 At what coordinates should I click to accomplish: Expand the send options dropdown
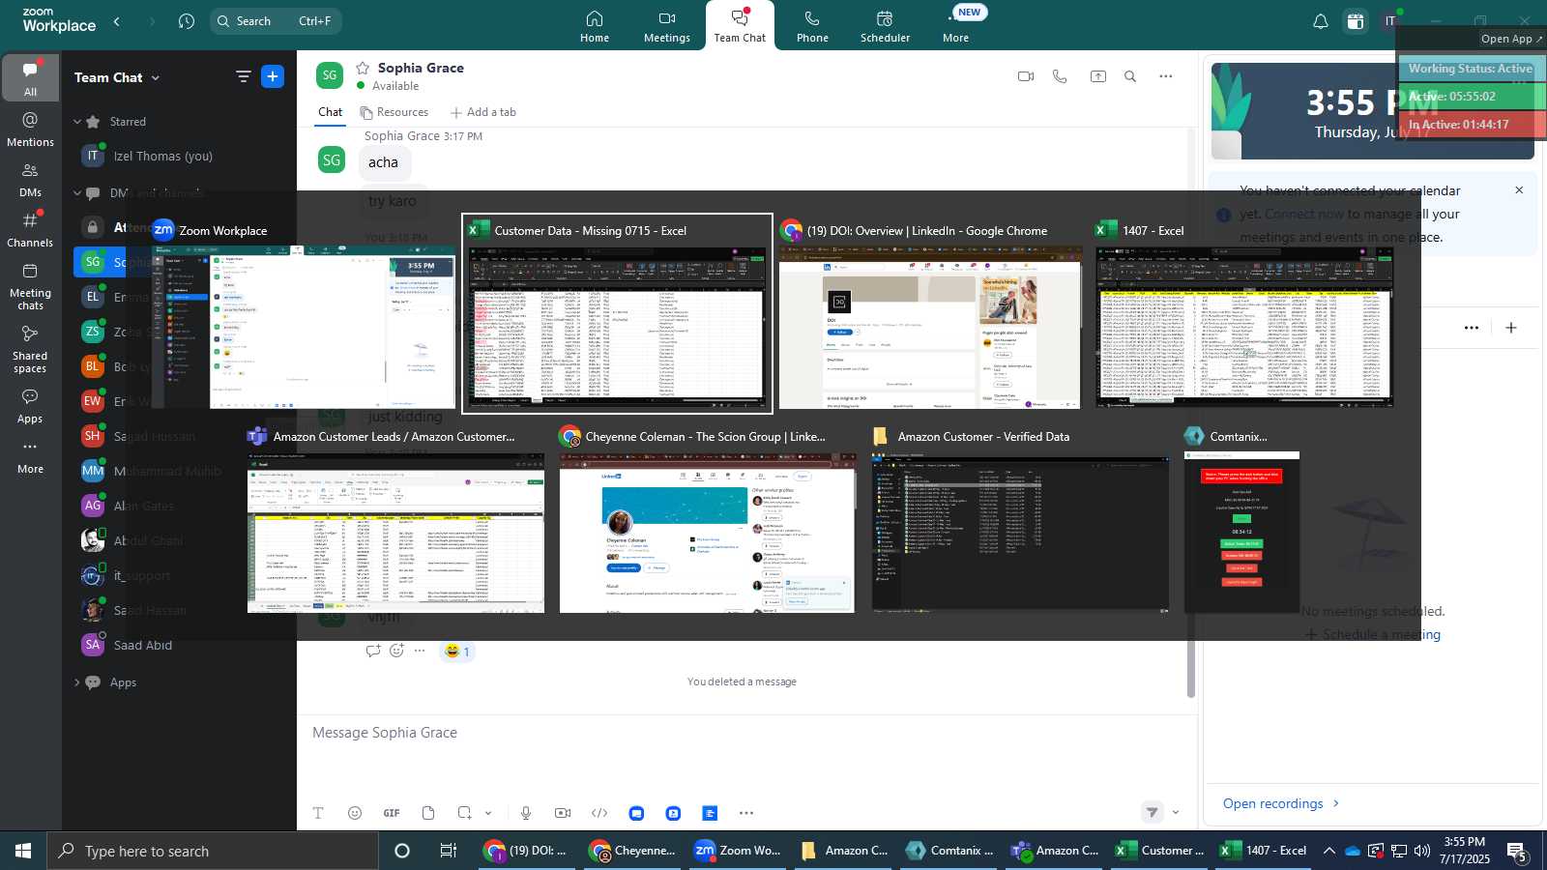1176,813
